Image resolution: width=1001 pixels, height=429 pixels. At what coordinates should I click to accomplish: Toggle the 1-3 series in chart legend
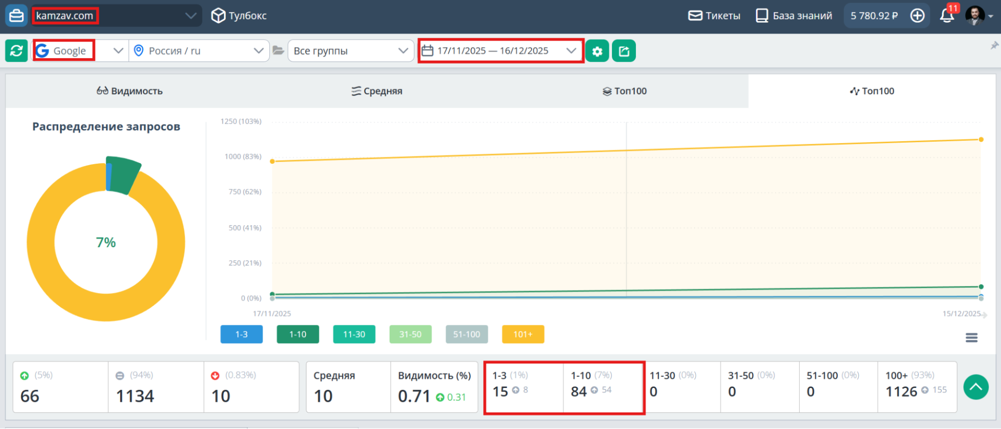coord(241,334)
